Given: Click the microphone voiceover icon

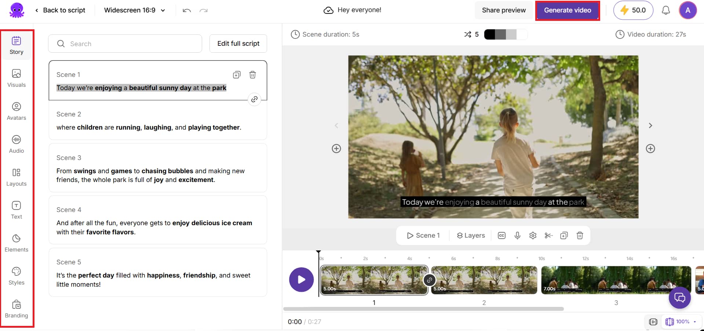Looking at the screenshot, I should click(517, 235).
